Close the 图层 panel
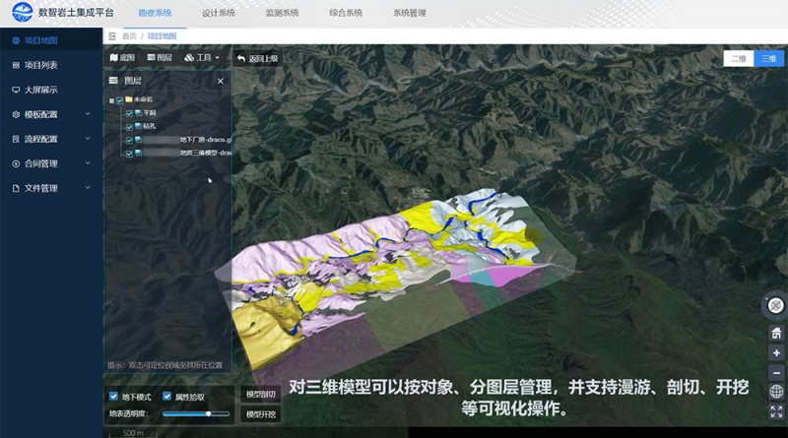This screenshot has width=788, height=438. pos(220,81)
